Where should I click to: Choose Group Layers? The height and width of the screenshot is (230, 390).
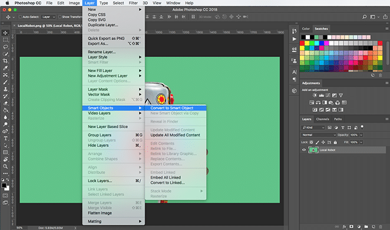[114, 135]
